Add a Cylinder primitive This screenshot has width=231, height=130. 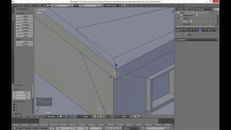[25, 30]
